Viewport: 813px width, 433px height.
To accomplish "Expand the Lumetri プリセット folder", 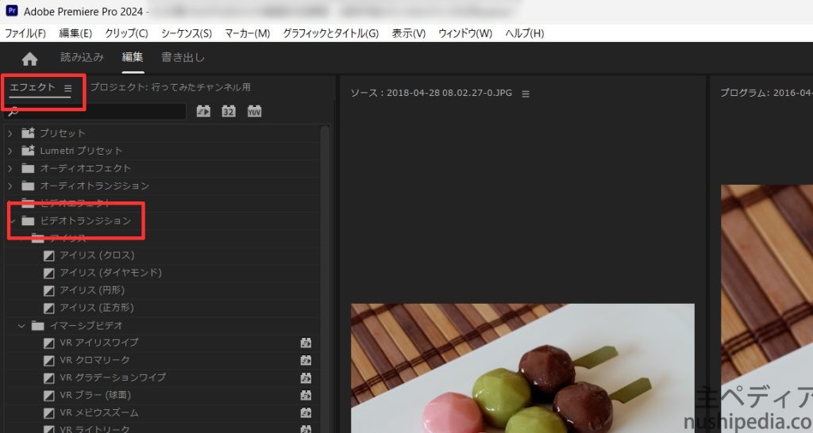I will pyautogui.click(x=10, y=151).
